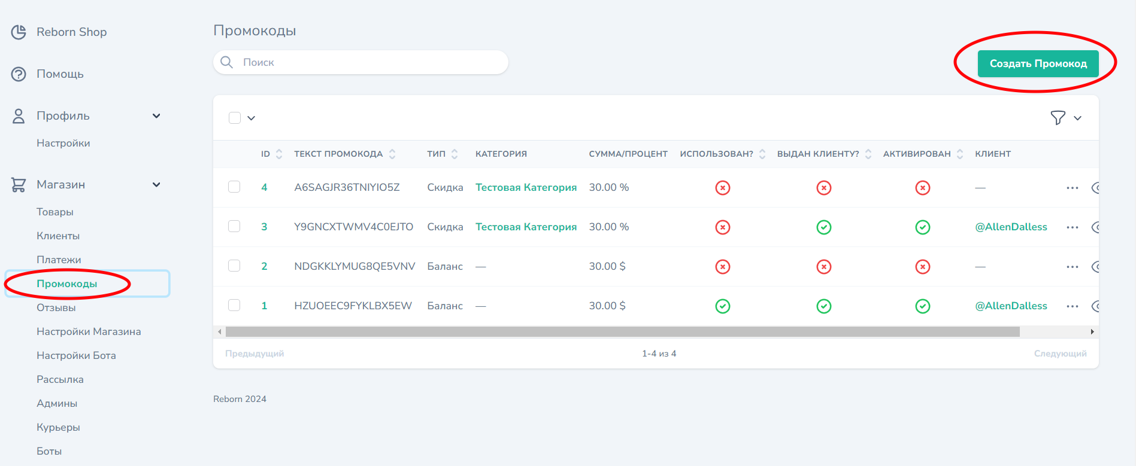Open three-dot actions for promo code 4
This screenshot has height=466, width=1136.
click(1073, 188)
